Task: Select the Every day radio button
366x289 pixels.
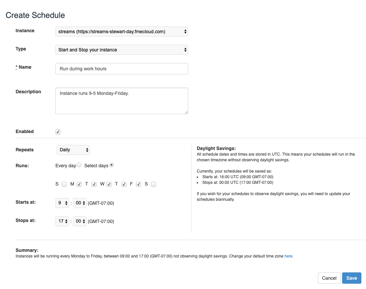Action: tap(79, 165)
